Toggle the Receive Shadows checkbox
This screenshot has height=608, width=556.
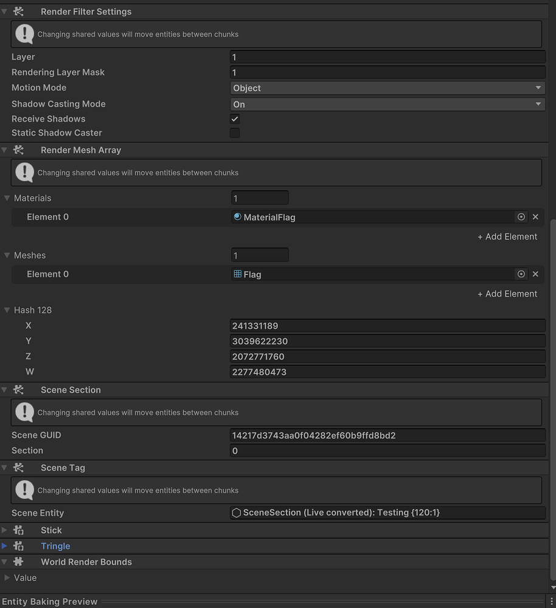pos(235,119)
